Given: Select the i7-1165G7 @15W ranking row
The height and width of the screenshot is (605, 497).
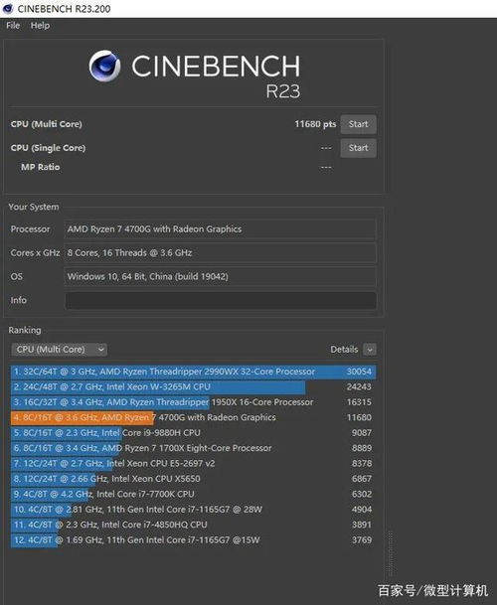Looking at the screenshot, I should click(x=193, y=540).
